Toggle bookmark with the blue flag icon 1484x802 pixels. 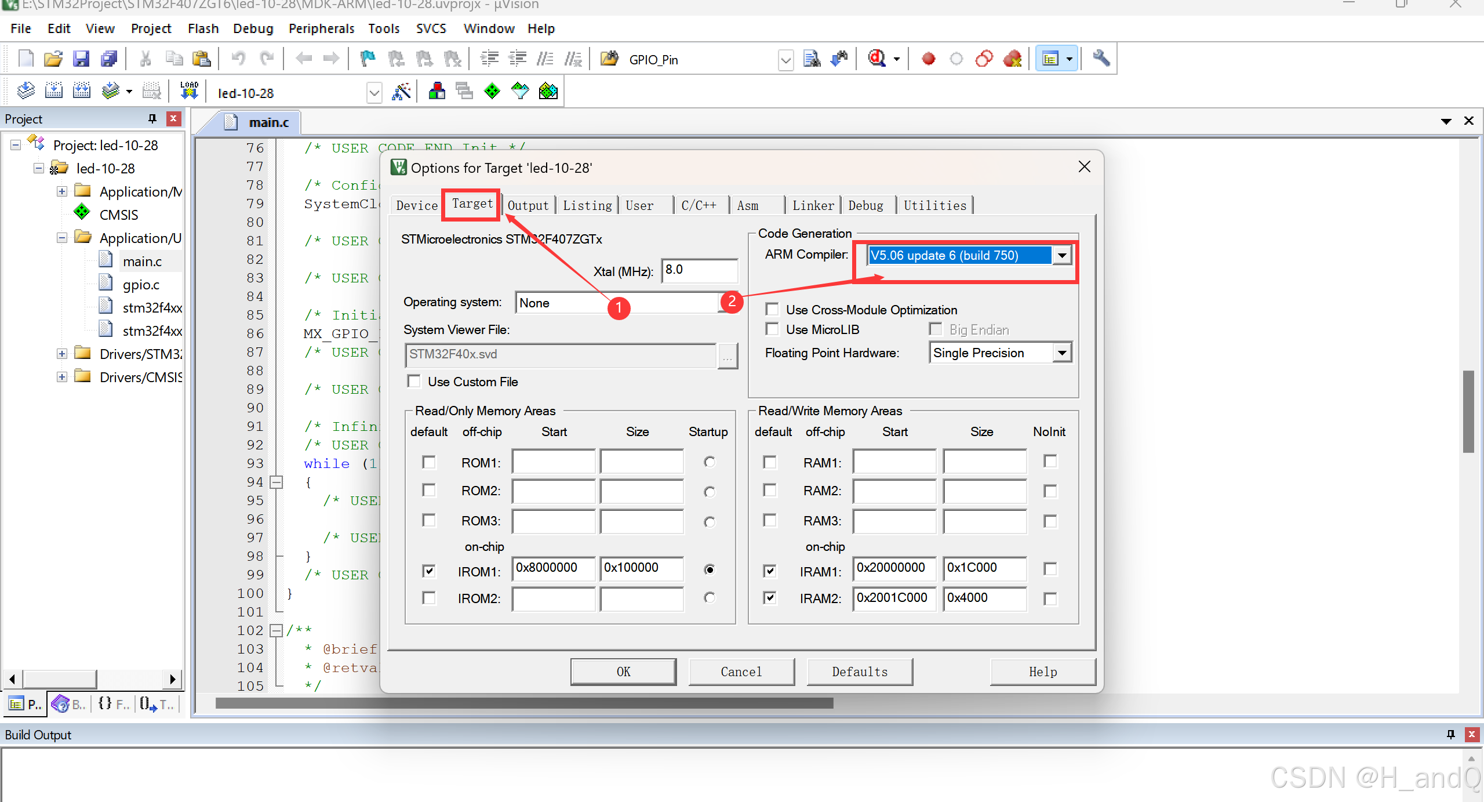368,59
